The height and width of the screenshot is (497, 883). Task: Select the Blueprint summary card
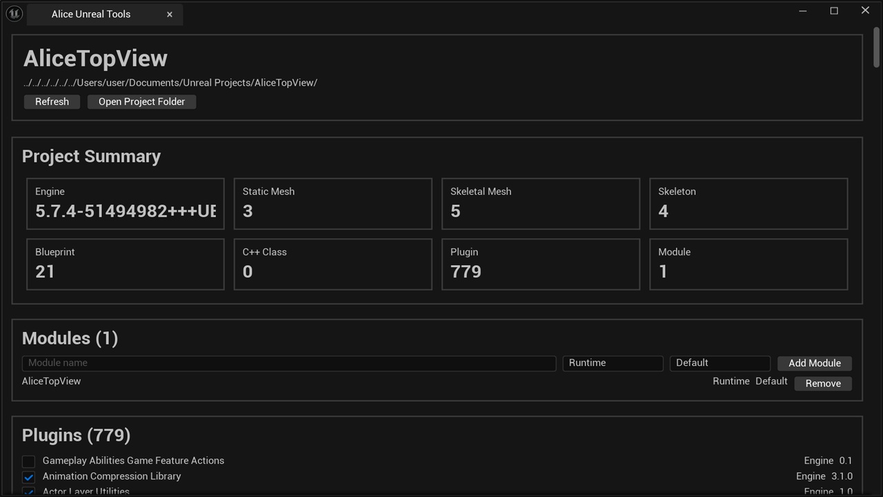126,264
